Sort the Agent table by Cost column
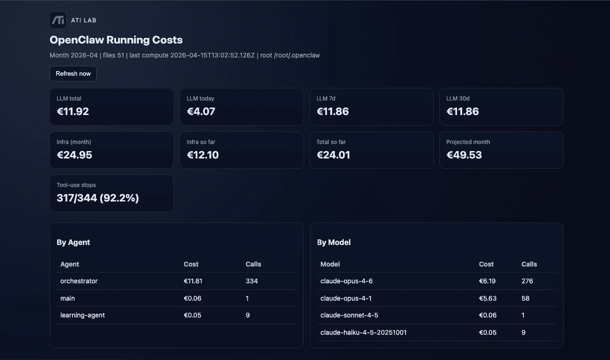The height and width of the screenshot is (360, 610). pos(191,264)
